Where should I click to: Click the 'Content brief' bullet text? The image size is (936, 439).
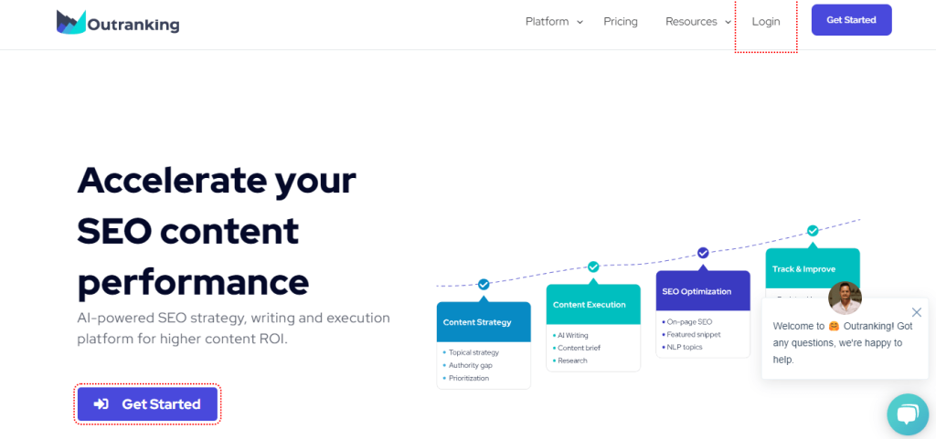tap(579, 348)
